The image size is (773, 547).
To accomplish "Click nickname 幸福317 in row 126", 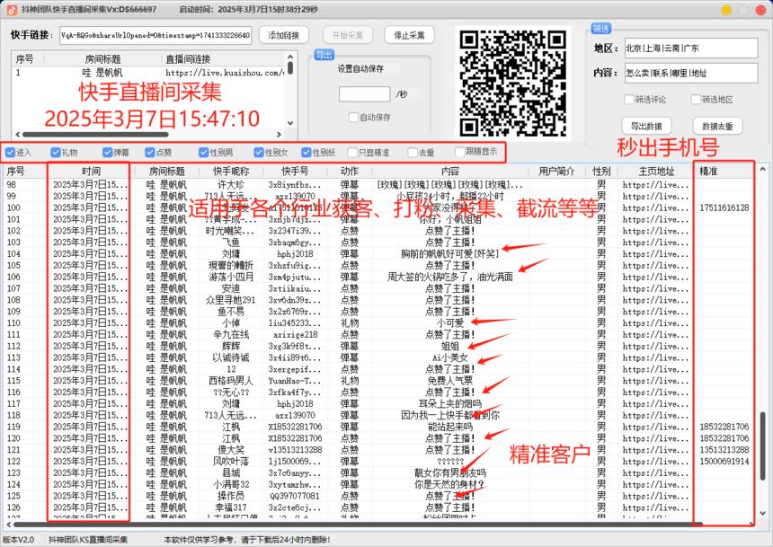I will click(x=231, y=507).
